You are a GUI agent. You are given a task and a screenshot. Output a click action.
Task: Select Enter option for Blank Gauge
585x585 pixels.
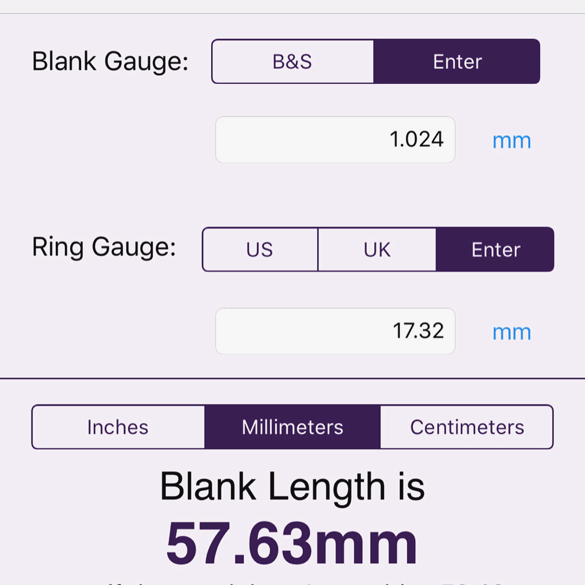[x=457, y=61]
